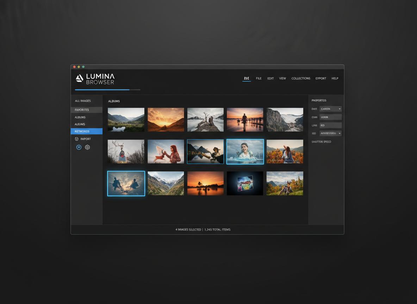
Task: Open the CAMERA dropdown next to DATE
Action: 330,109
